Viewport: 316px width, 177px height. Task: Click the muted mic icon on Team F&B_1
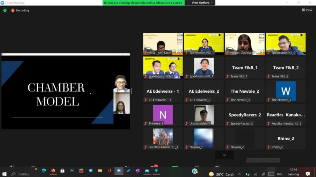[x=228, y=76]
